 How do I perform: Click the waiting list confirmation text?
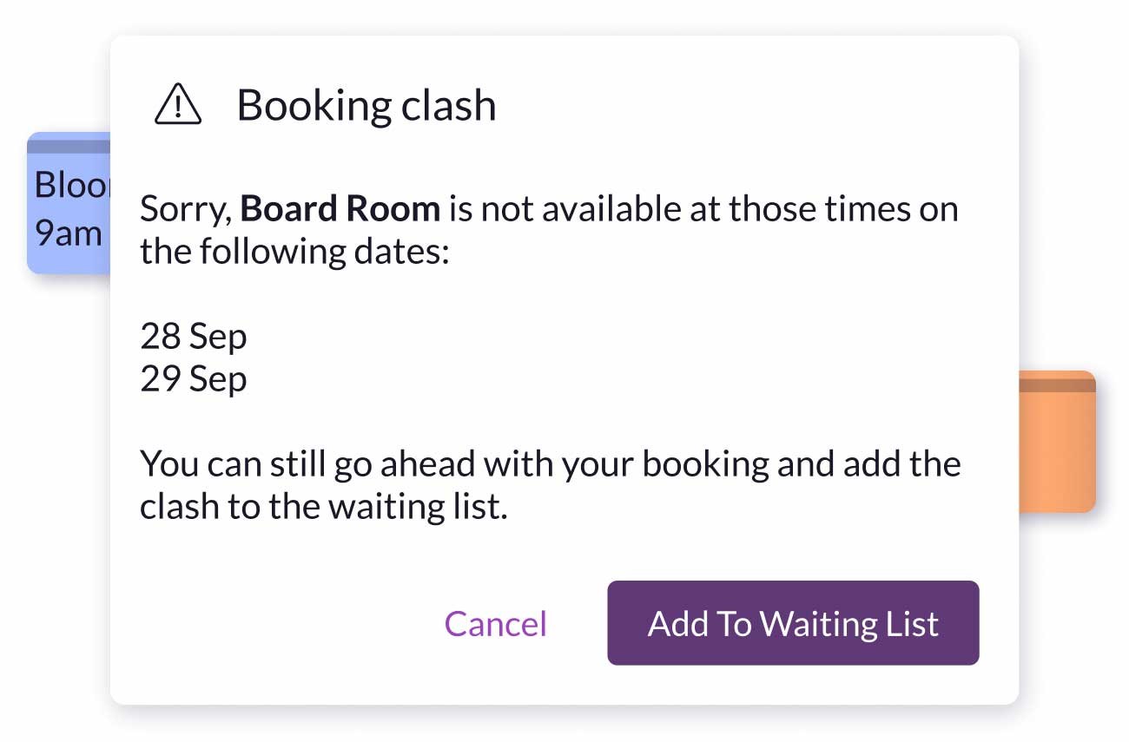point(550,483)
